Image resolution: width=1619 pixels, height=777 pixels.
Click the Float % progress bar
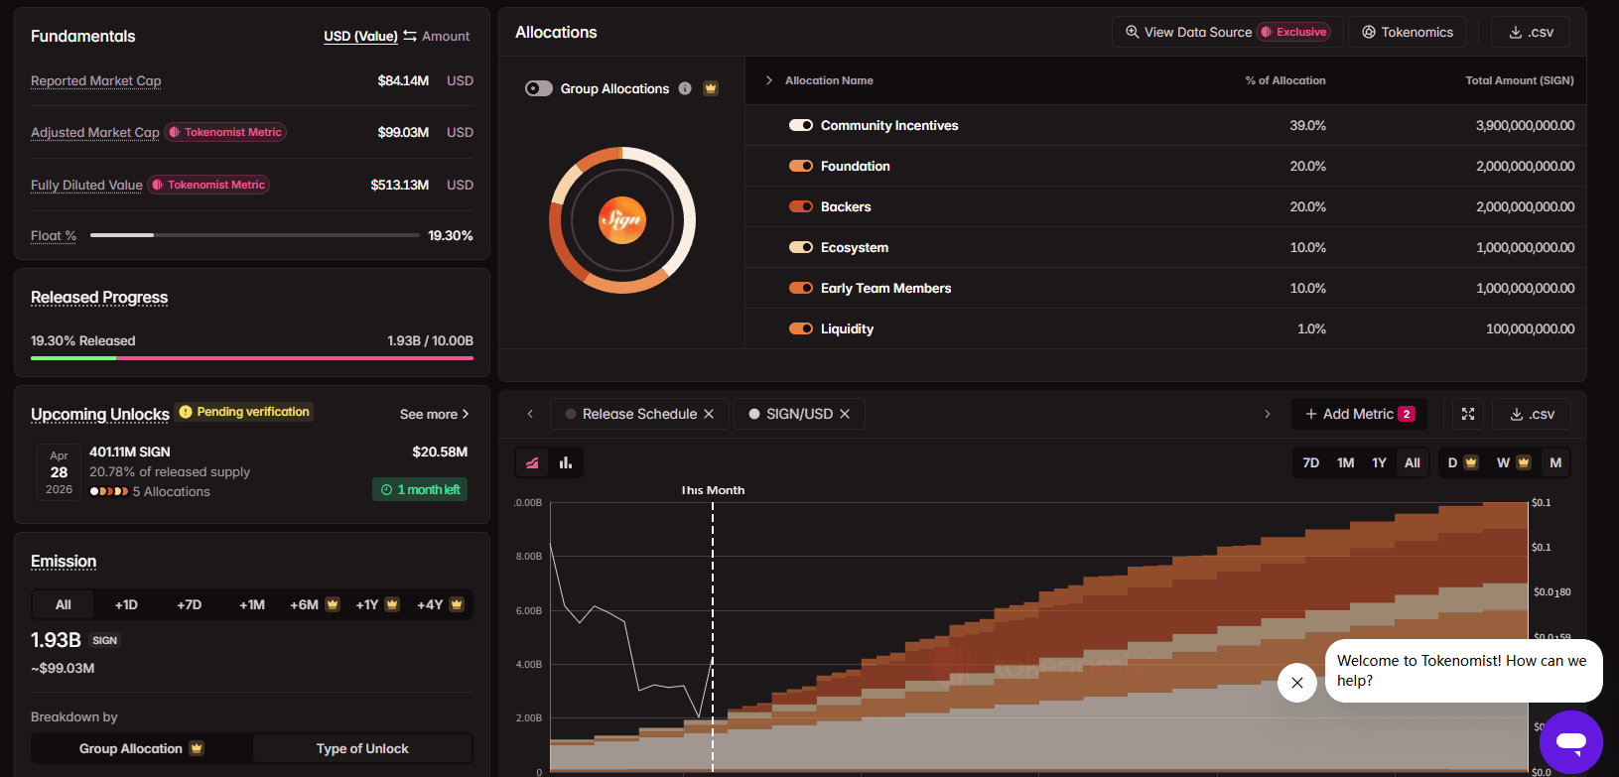coord(254,235)
